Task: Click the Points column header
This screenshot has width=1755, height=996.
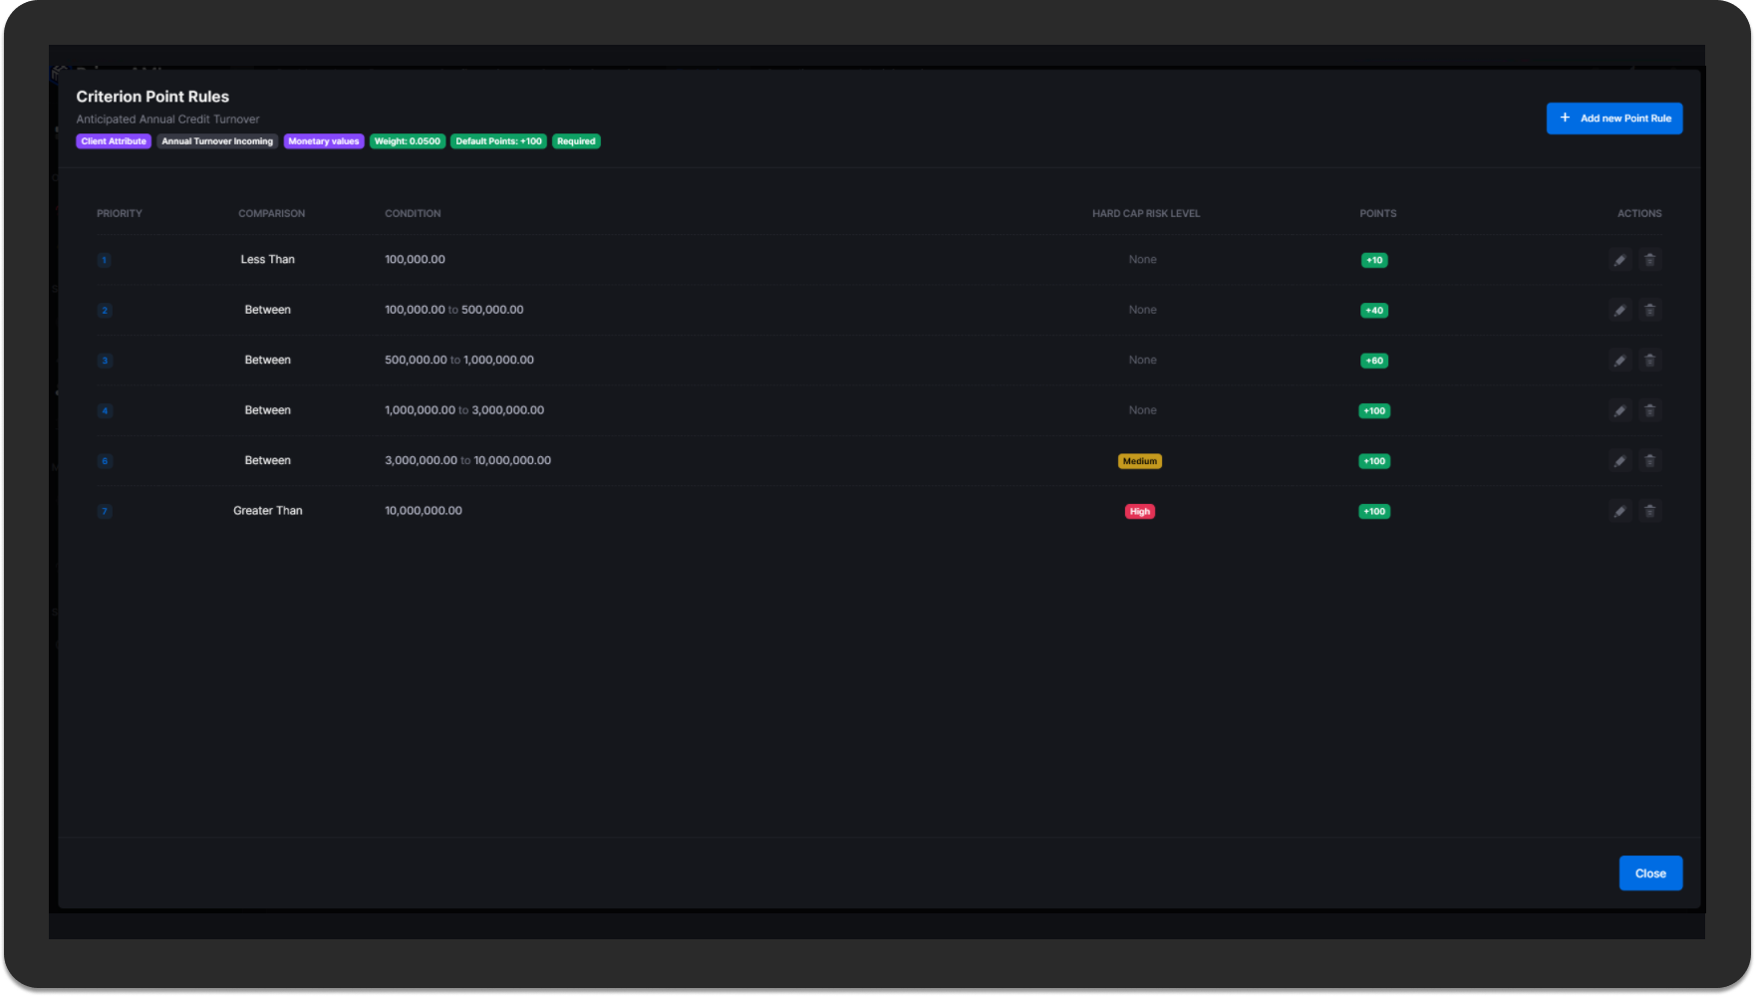Action: click(x=1377, y=214)
